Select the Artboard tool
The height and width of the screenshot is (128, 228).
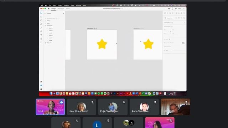click(x=41, y=39)
